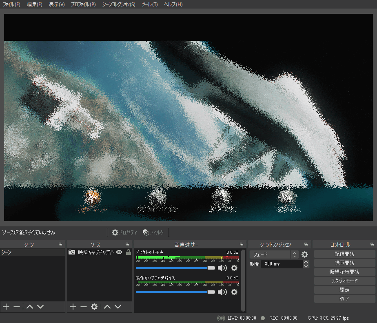Open the 編集(E) menu
Image resolution: width=377 pixels, height=323 pixels.
[35, 4]
